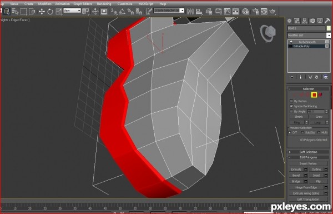The width and height of the screenshot is (333, 214).
Task: Toggle Keyboard Shortcut Override icon
Action: pos(104,11)
